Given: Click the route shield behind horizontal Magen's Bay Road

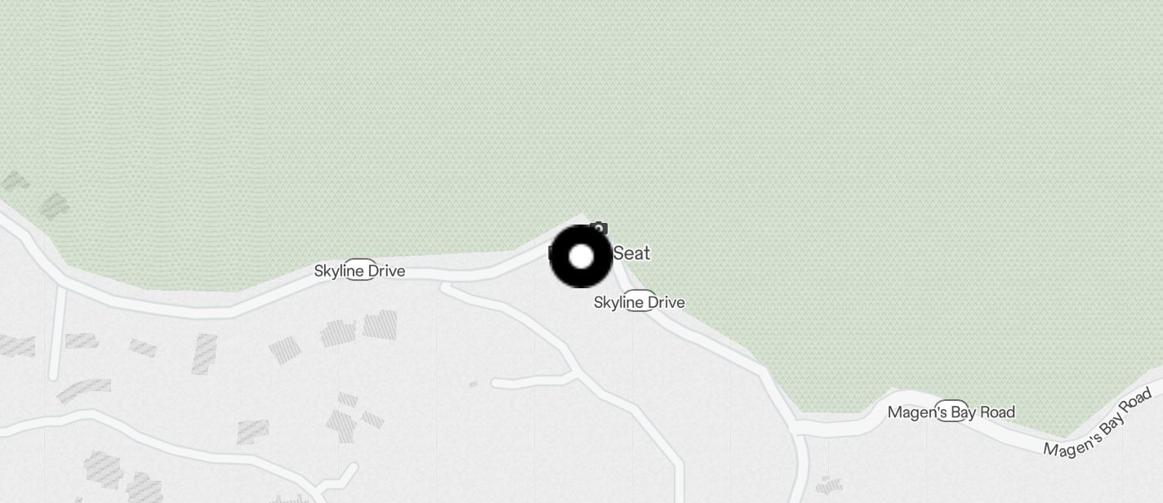Looking at the screenshot, I should (951, 412).
